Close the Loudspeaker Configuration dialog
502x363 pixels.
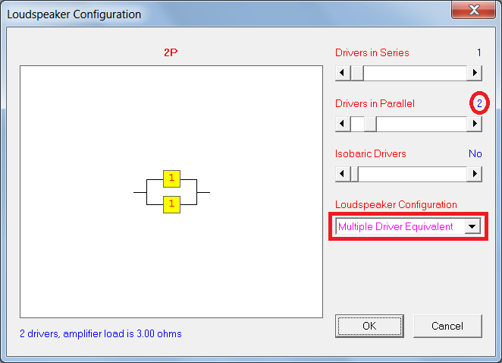point(474,10)
